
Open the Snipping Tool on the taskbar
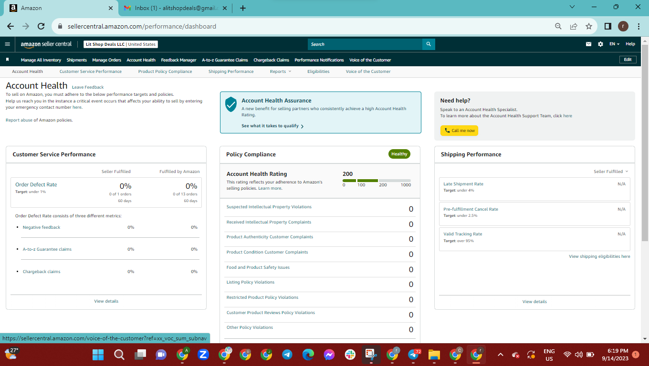(x=371, y=355)
